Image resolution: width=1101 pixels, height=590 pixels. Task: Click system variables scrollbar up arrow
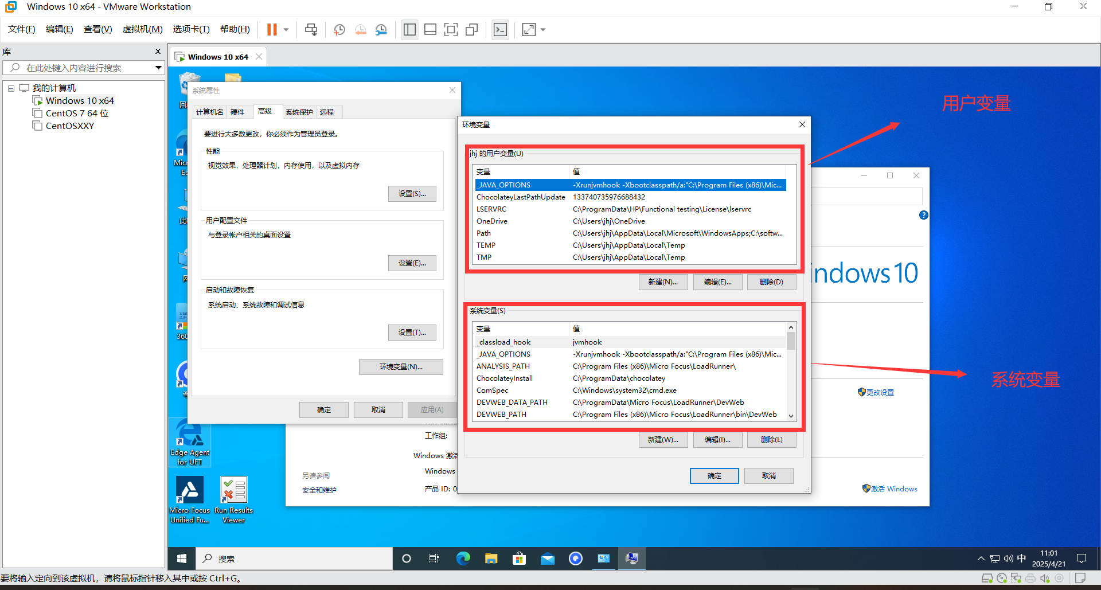point(791,327)
